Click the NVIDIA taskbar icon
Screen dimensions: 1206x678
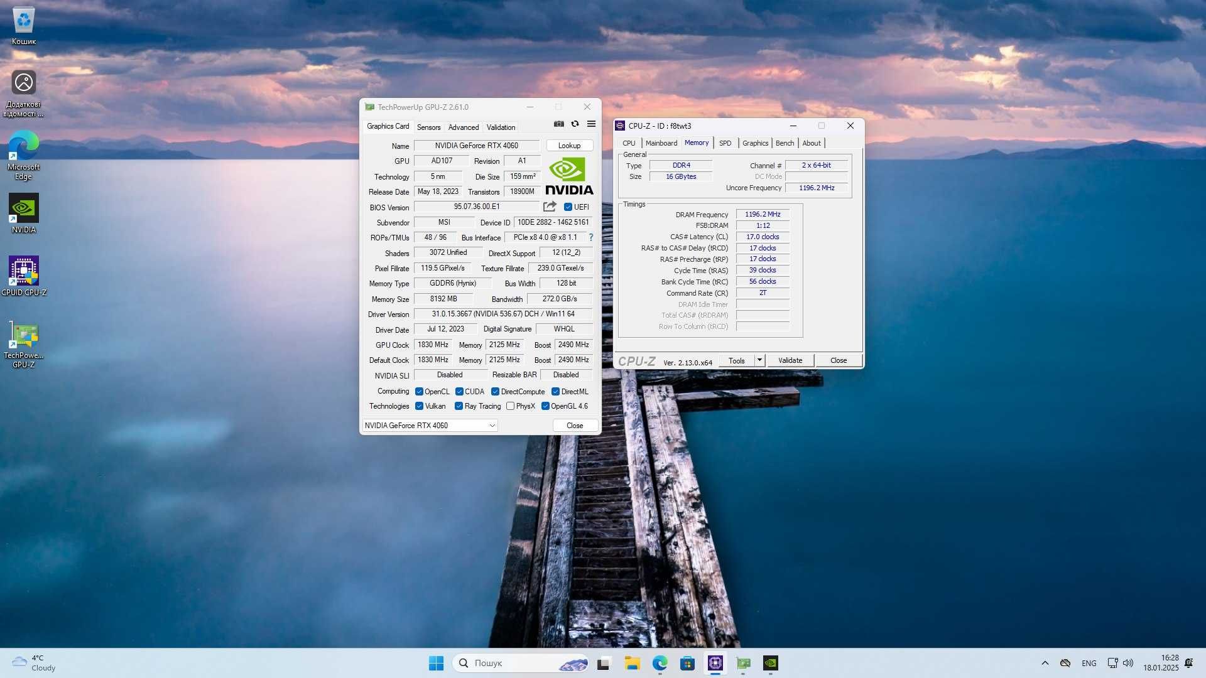coord(771,663)
